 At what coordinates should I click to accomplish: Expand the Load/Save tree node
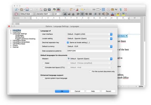pyautogui.click(x=11, y=32)
